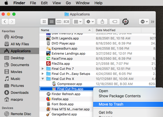Choose Move to Trash from context menu
This screenshot has width=163, height=117.
(x=128, y=104)
